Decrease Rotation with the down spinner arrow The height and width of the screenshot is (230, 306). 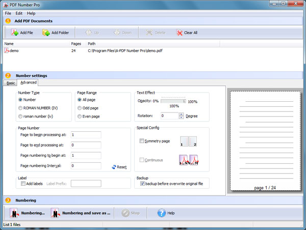(181, 118)
